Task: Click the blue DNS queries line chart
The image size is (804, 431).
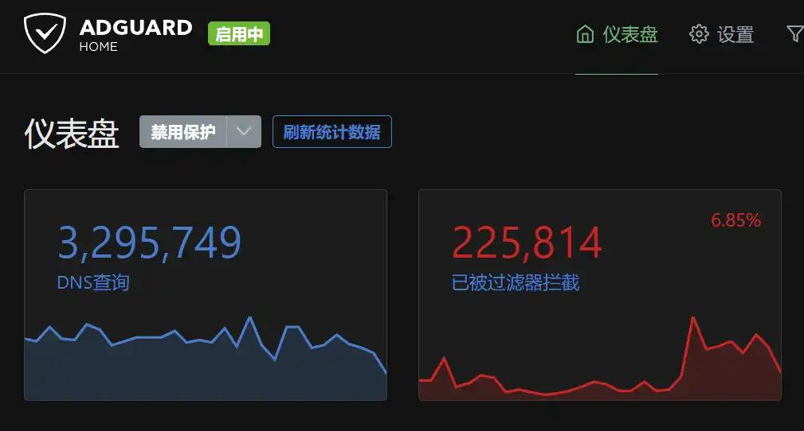Action: point(205,362)
